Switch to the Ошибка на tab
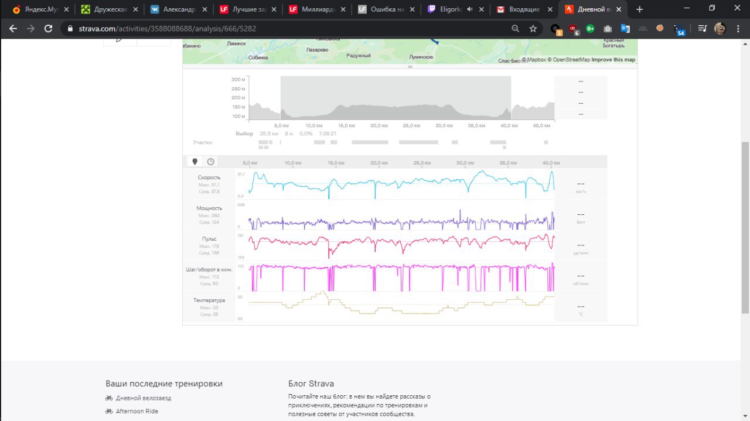The width and height of the screenshot is (750, 421). (385, 9)
